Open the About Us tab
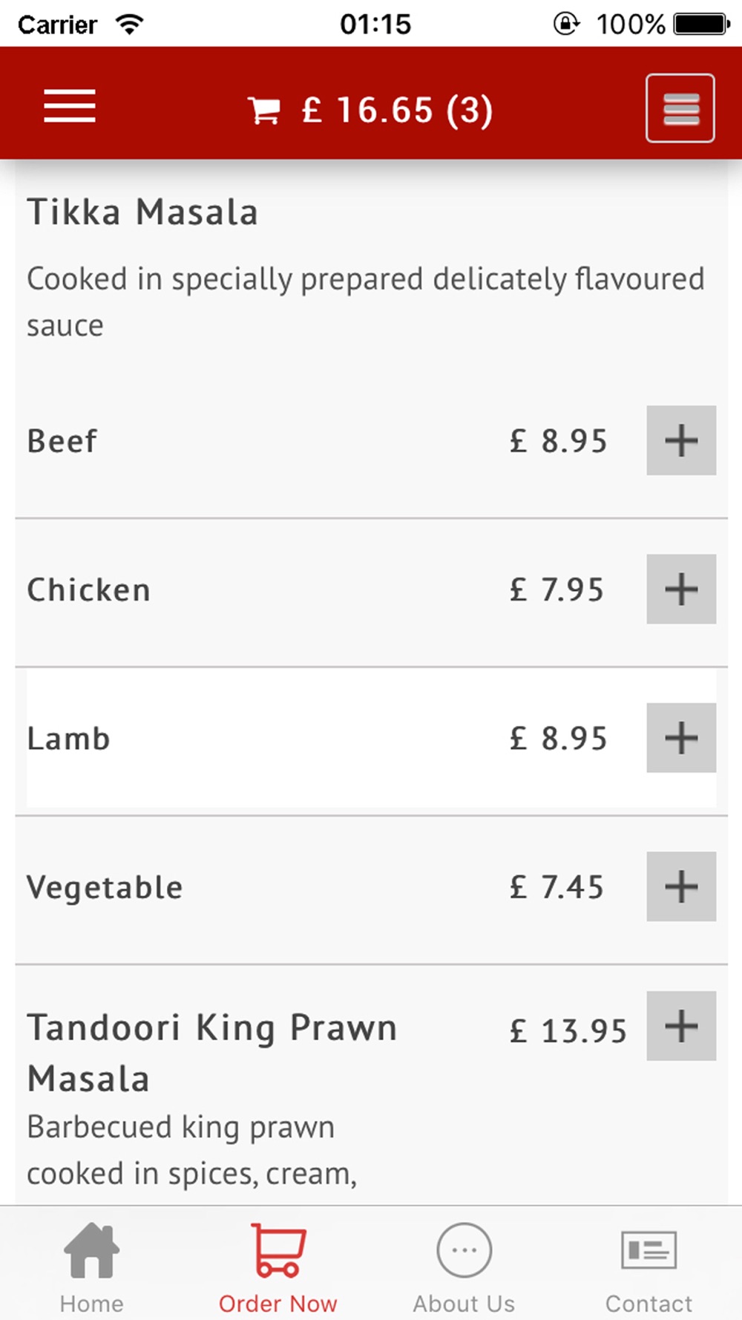This screenshot has height=1320, width=742. (x=464, y=1267)
